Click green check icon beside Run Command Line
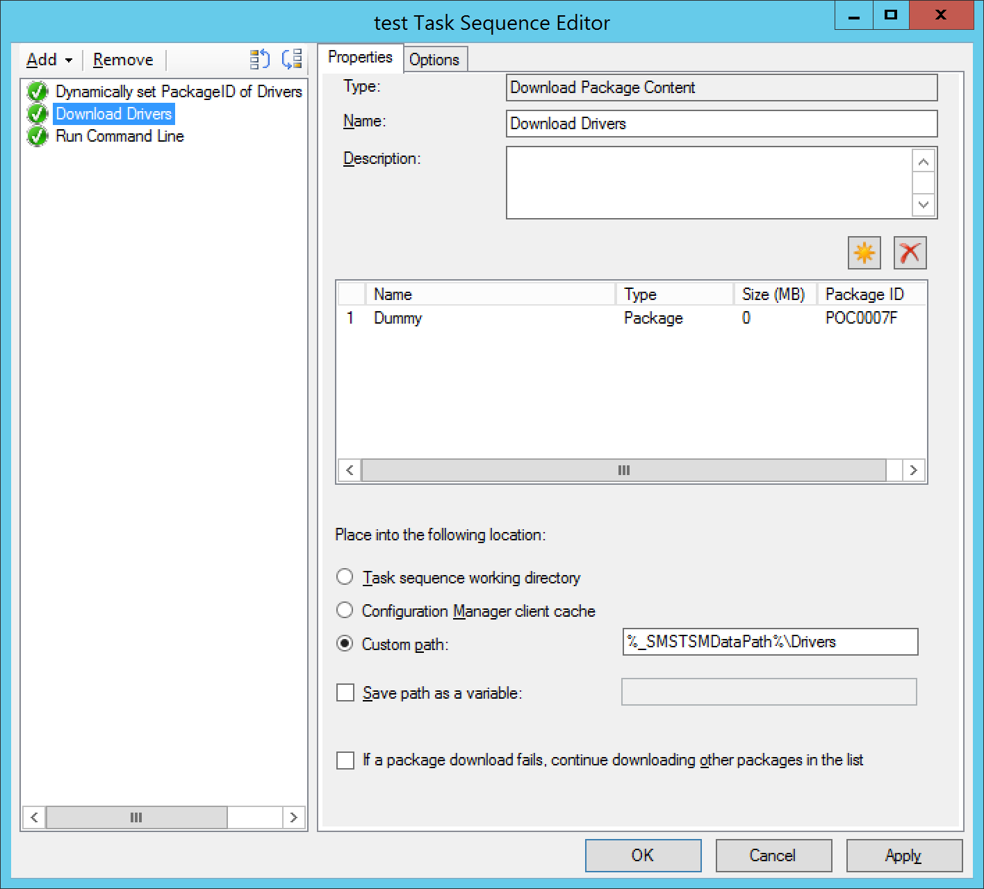This screenshot has width=984, height=889. pyautogui.click(x=38, y=136)
